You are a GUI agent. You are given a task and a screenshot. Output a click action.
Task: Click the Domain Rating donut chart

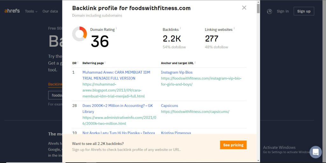point(79,34)
